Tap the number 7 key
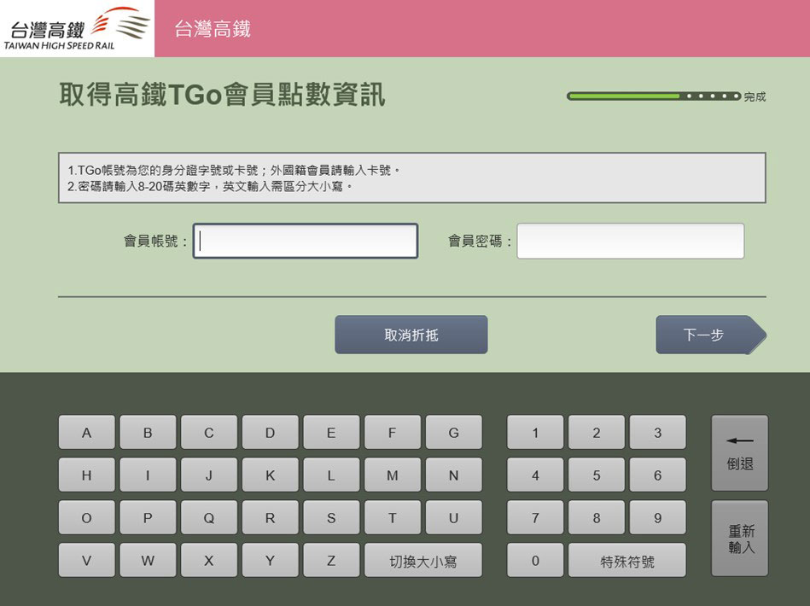This screenshot has height=606, width=810. click(535, 517)
